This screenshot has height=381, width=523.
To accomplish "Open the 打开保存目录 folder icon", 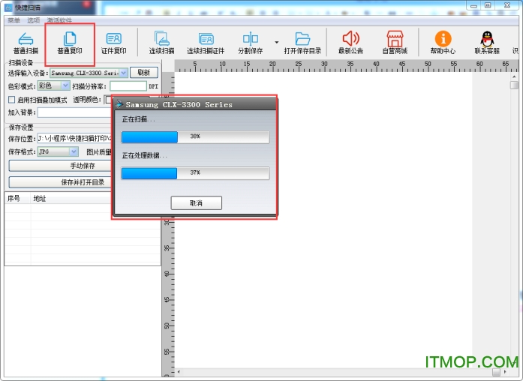I will (x=303, y=39).
